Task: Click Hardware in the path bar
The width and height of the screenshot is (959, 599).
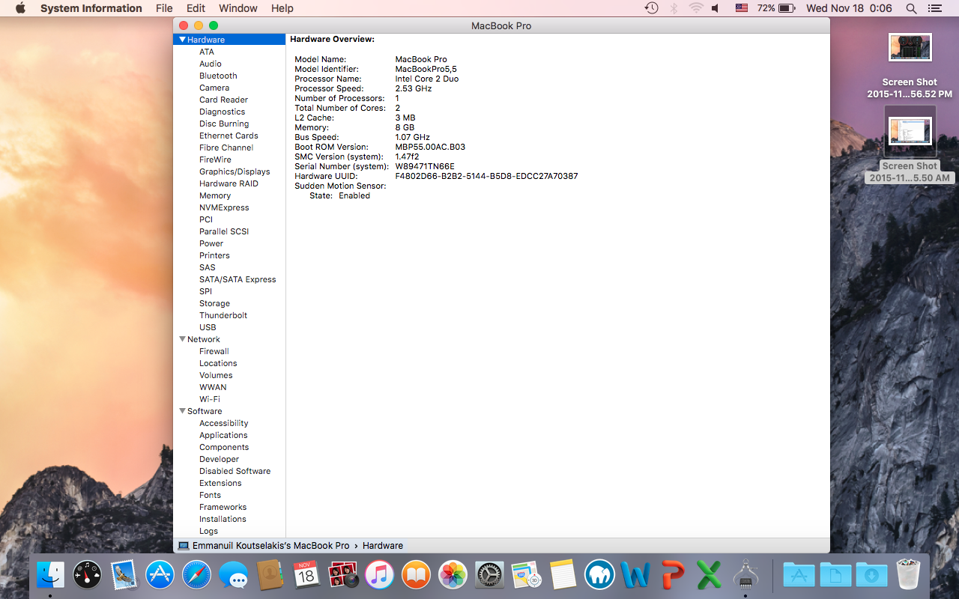Action: [383, 546]
